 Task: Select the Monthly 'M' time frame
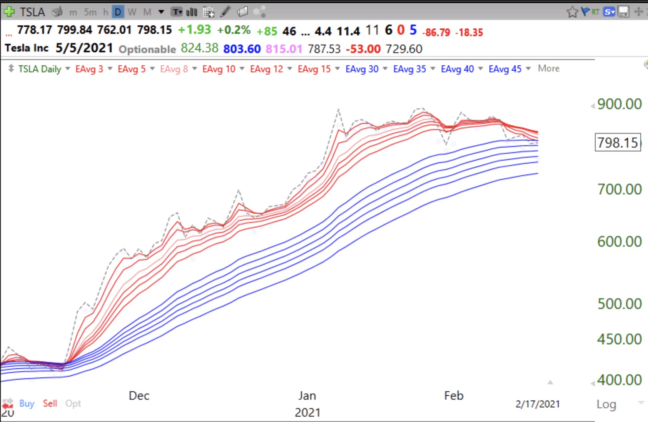pos(147,12)
